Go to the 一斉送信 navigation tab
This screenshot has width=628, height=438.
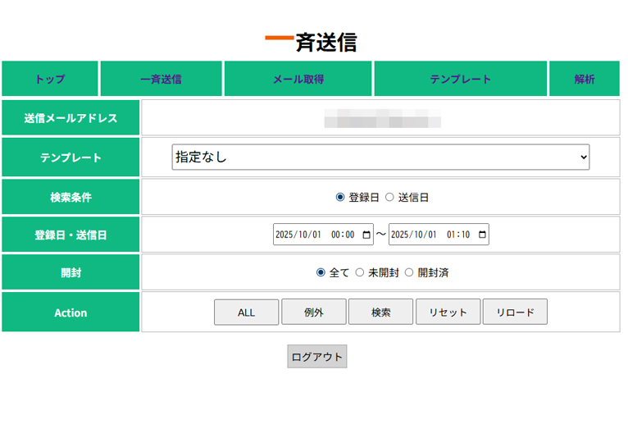[x=161, y=80]
